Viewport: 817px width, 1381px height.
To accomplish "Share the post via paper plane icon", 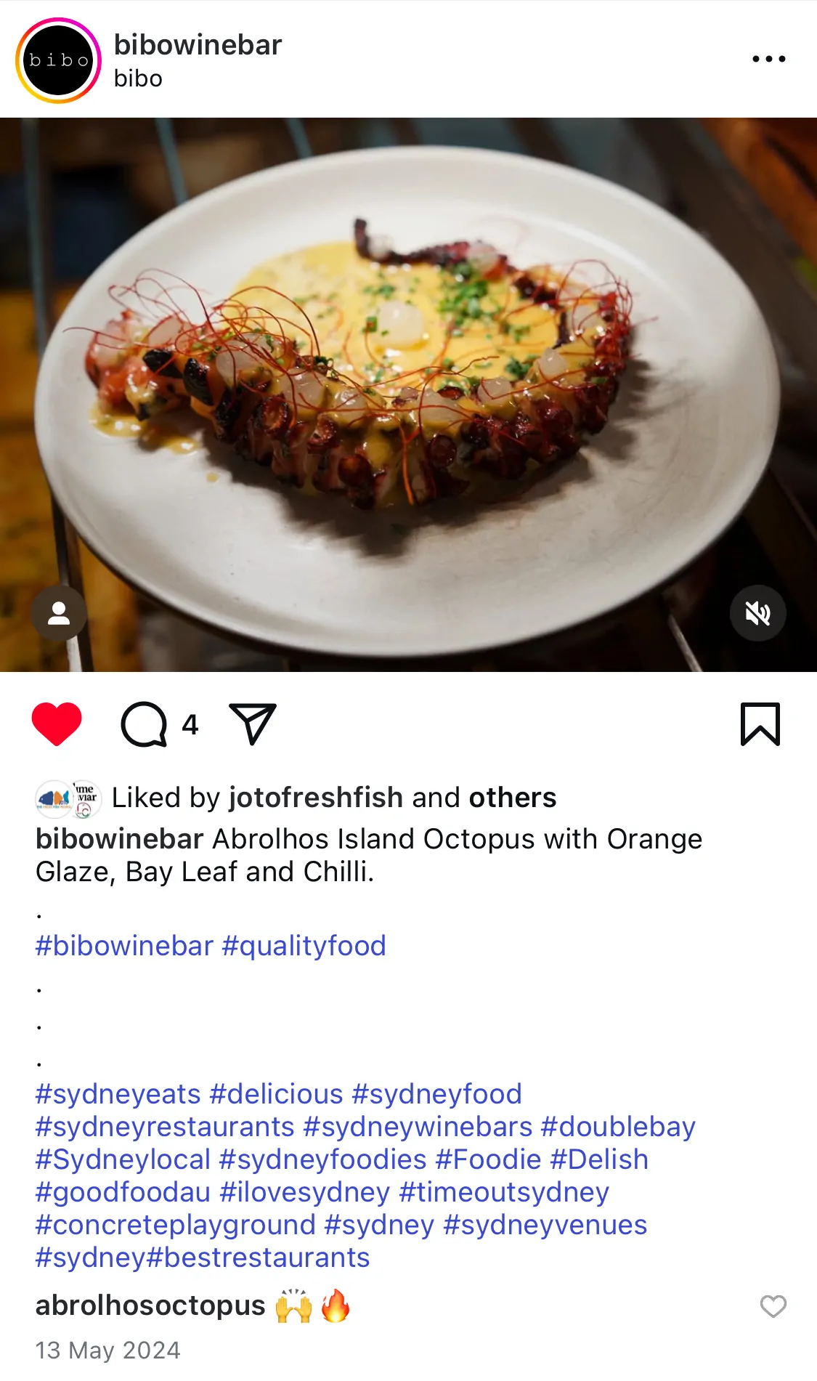I will 252,724.
